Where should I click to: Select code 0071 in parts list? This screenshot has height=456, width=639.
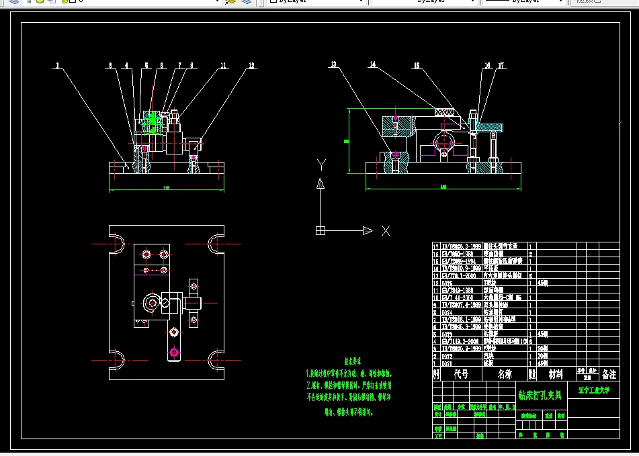pyautogui.click(x=447, y=363)
